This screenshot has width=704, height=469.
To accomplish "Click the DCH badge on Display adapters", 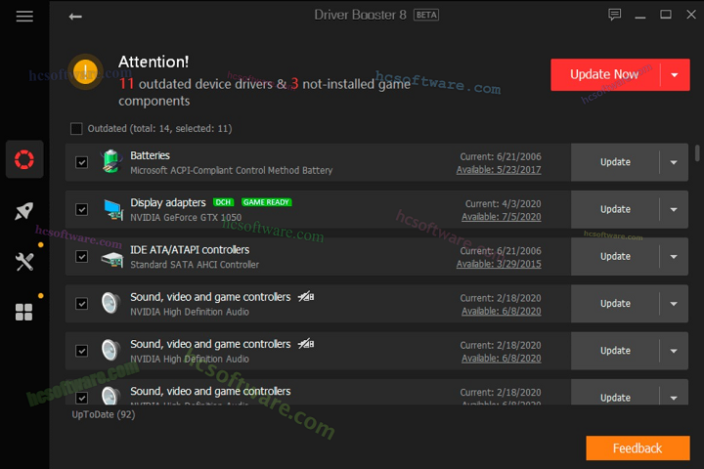I will (x=223, y=202).
